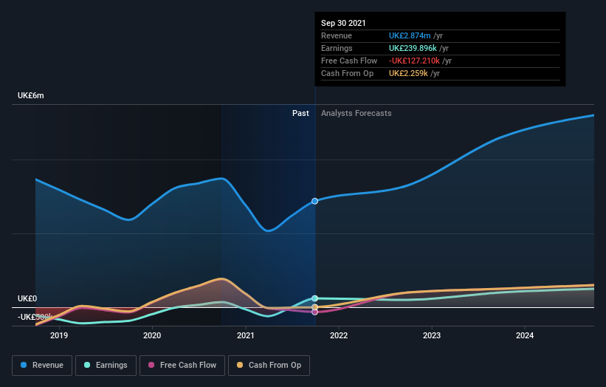Click the Revenue row label in tooltip

[337, 35]
